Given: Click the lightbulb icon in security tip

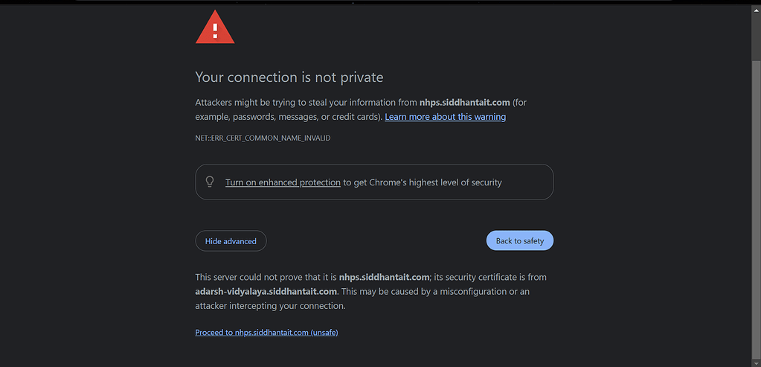Looking at the screenshot, I should 210,182.
